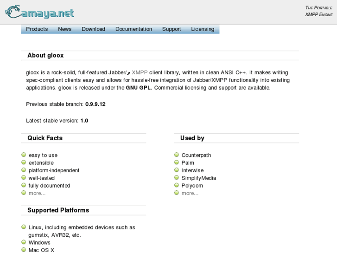Click the camaya.net logo
The height and width of the screenshot is (253, 337).
40,12
